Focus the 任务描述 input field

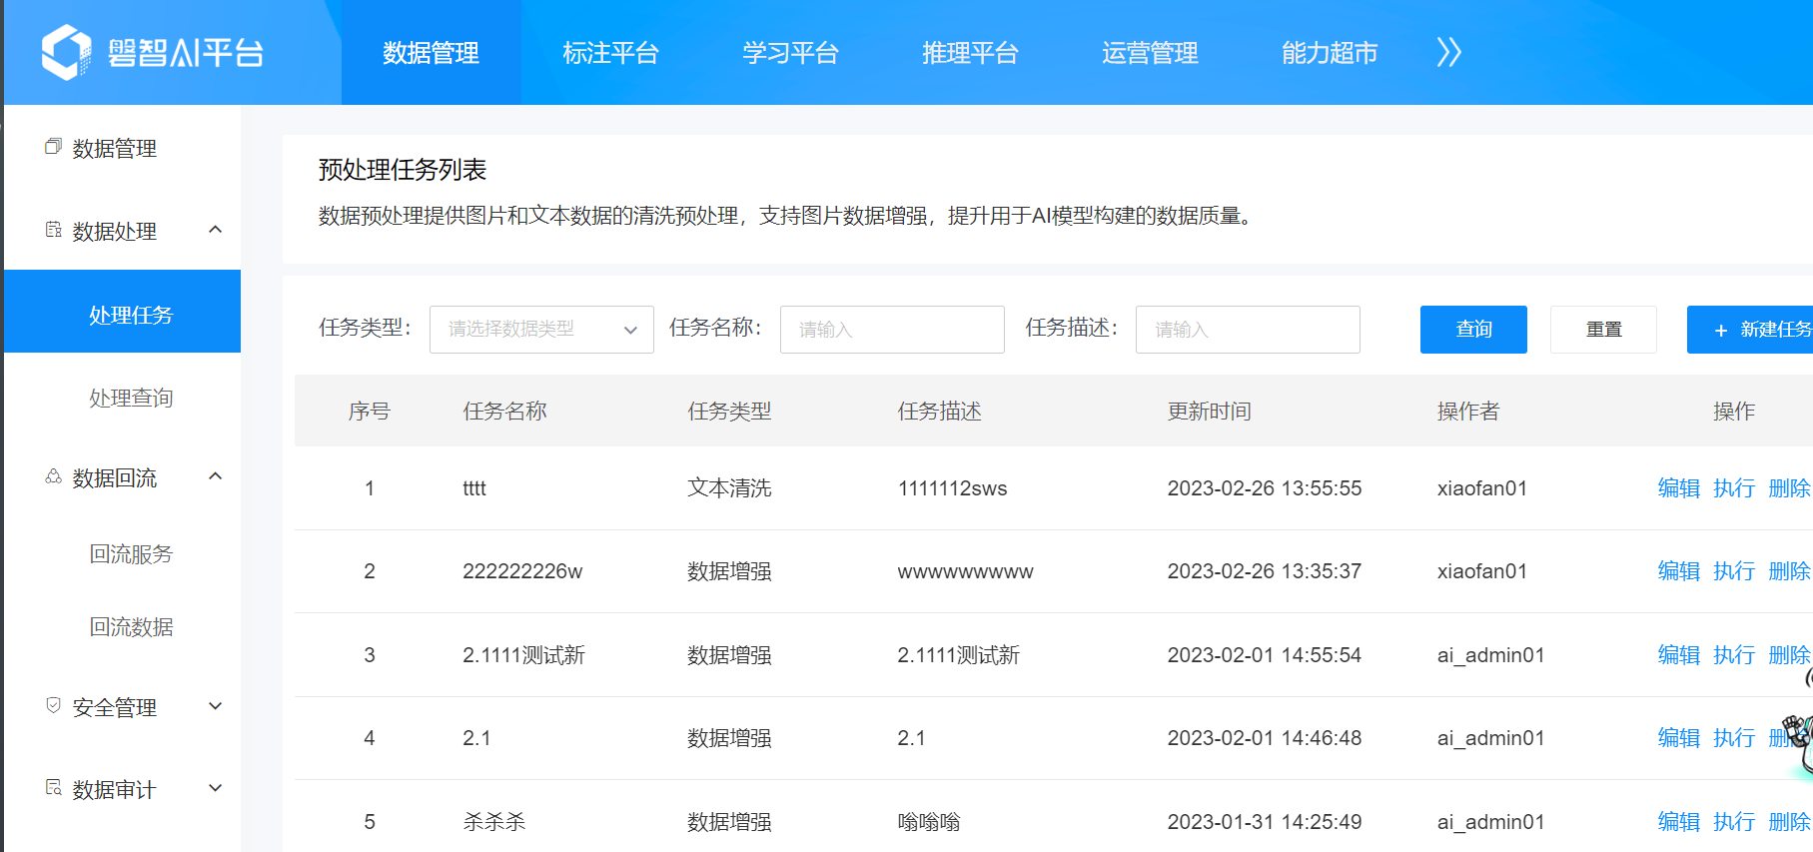(x=1248, y=330)
